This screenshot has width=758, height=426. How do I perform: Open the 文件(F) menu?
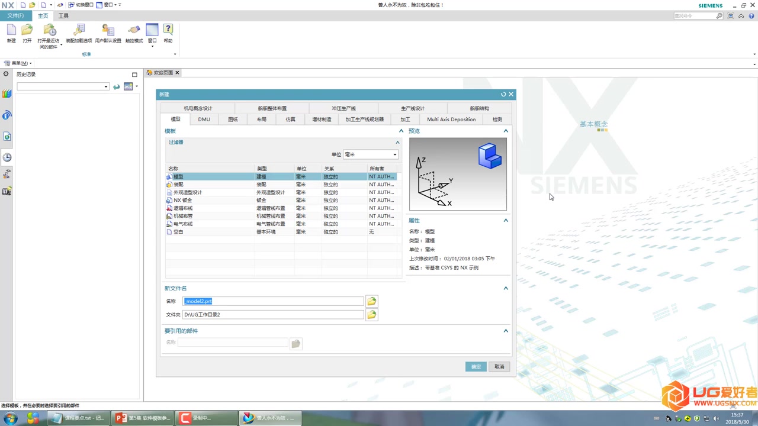tap(16, 16)
